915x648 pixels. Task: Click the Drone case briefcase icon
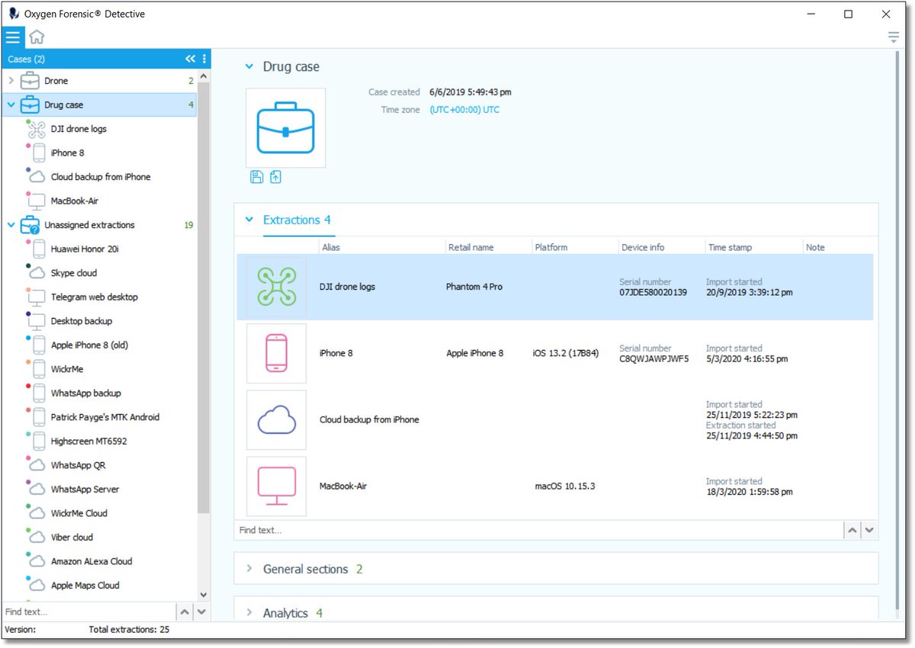coord(30,81)
